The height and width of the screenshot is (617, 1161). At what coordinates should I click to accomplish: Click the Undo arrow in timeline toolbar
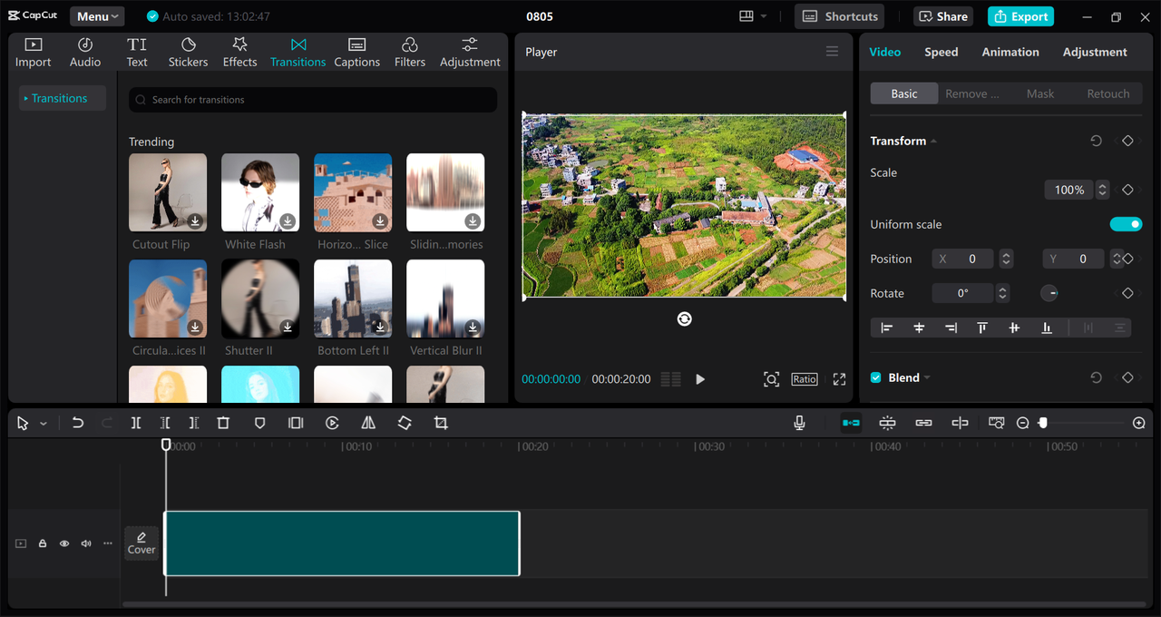point(78,423)
